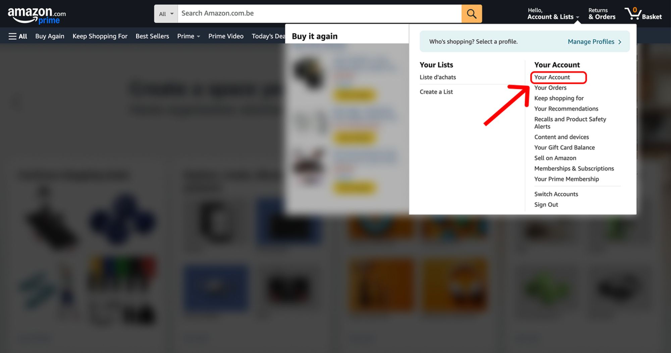Open Your Prime Membership
Screen dimensions: 671x353
click(x=567, y=179)
